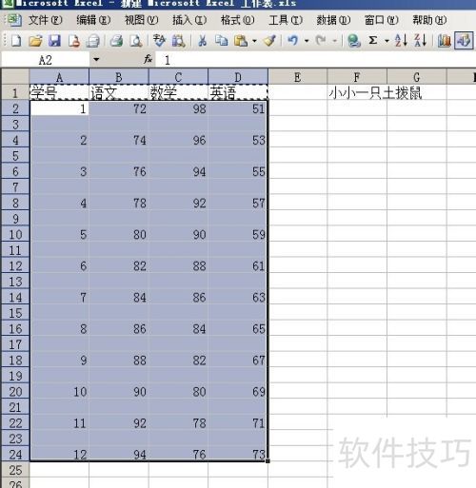Expand the Paste options dropdown arrow
This screenshot has height=488, width=476.
(254, 41)
